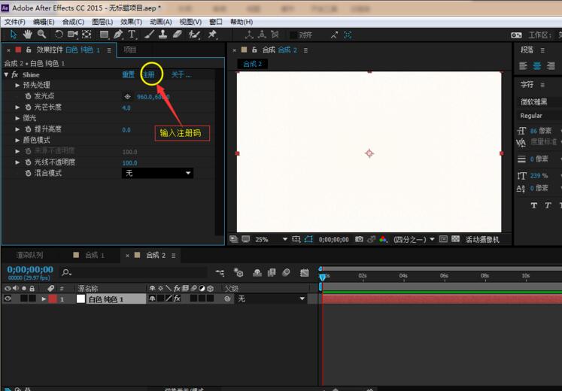Select the Zoom magnifier tool
This screenshot has height=391, width=562.
click(x=42, y=35)
